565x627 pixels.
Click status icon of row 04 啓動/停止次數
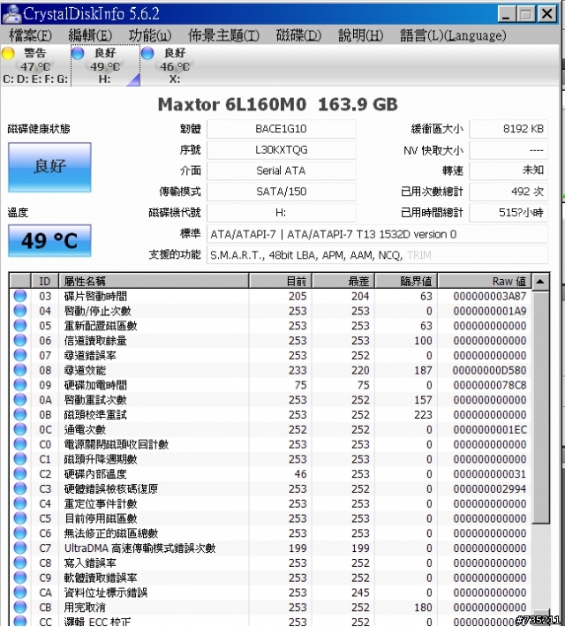coord(20,311)
